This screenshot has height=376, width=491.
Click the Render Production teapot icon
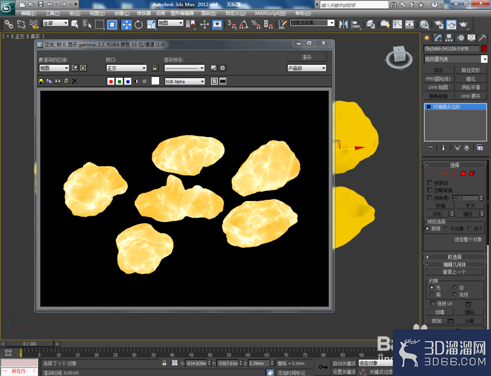pos(464,25)
